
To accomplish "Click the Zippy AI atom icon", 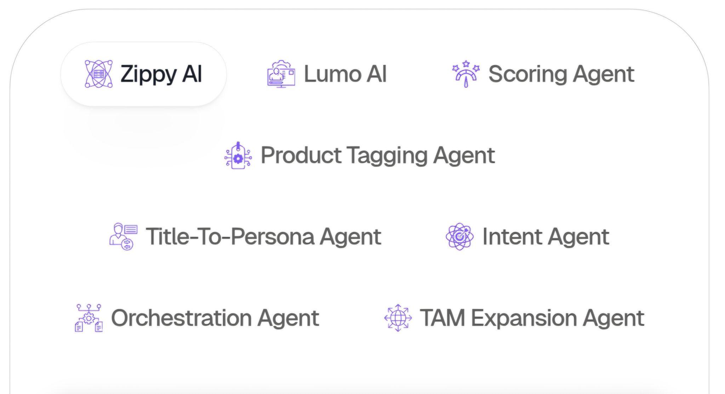I will coord(99,74).
